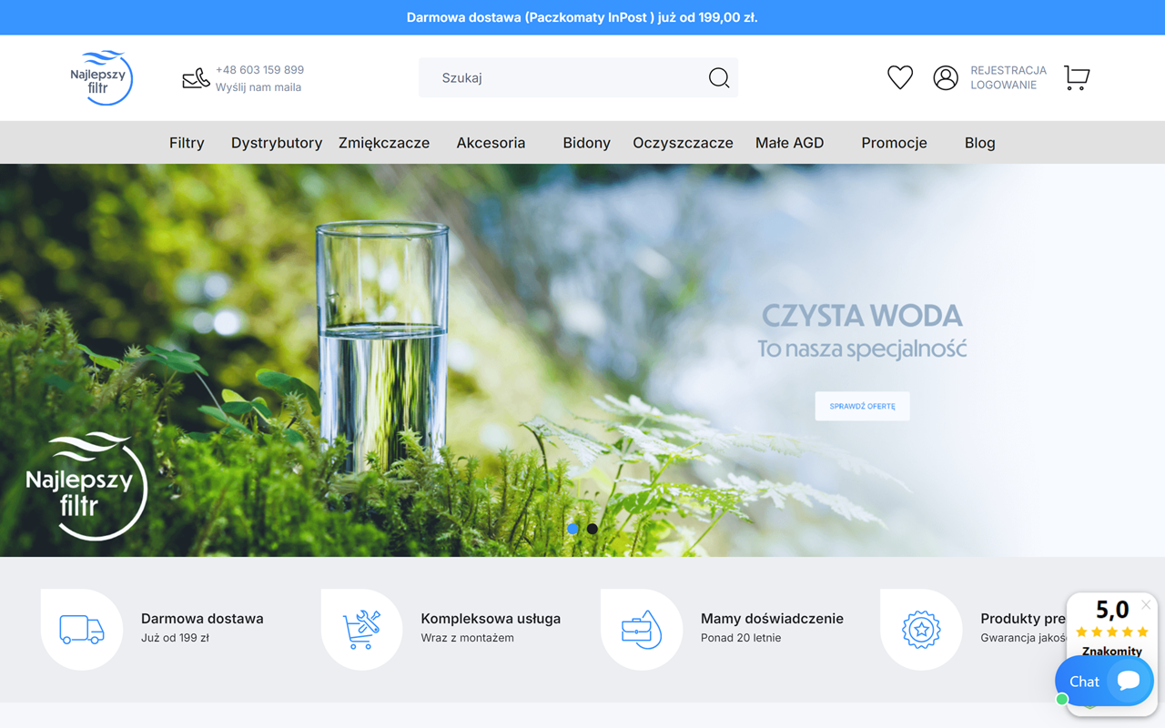This screenshot has width=1165, height=728.
Task: Click the phone contact icon
Action: [196, 78]
